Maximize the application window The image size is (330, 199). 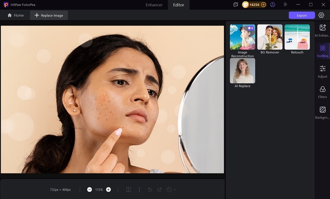tap(311, 4)
